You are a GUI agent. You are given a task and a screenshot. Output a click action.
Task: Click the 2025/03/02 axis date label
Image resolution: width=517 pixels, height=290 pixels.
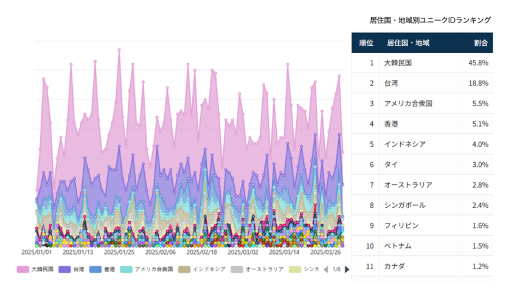243,252
